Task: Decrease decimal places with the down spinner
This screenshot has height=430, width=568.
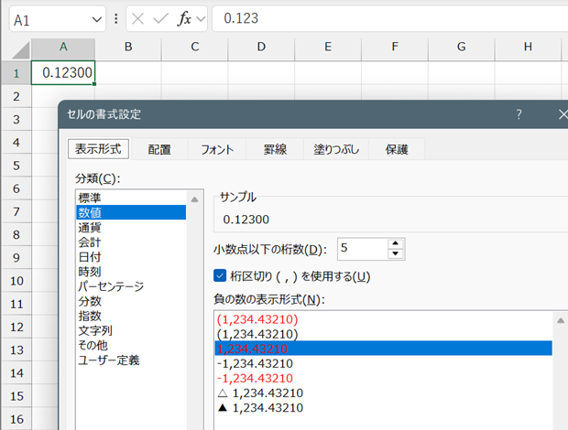Action: [x=396, y=253]
